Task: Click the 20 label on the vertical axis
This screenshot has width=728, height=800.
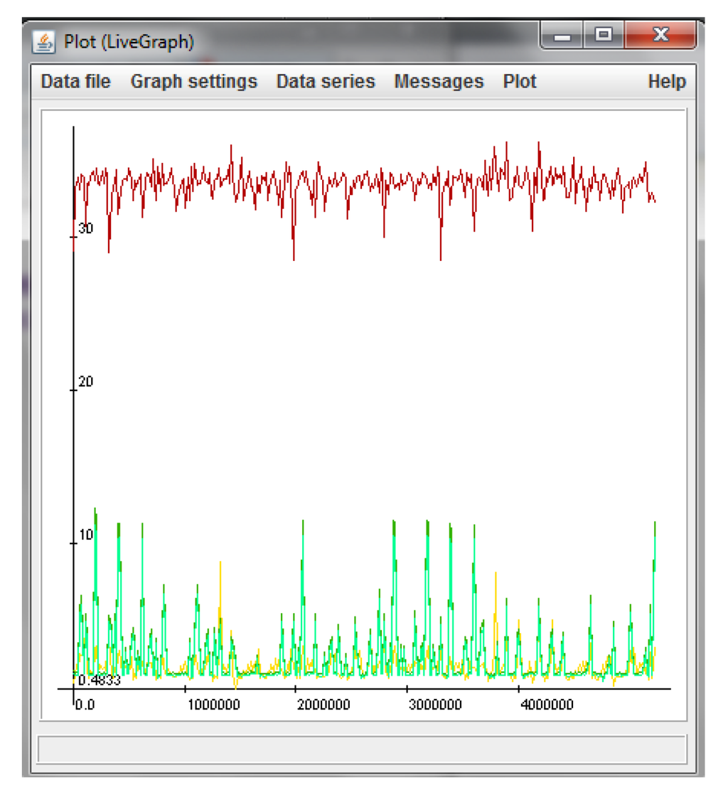Action: pos(85,382)
